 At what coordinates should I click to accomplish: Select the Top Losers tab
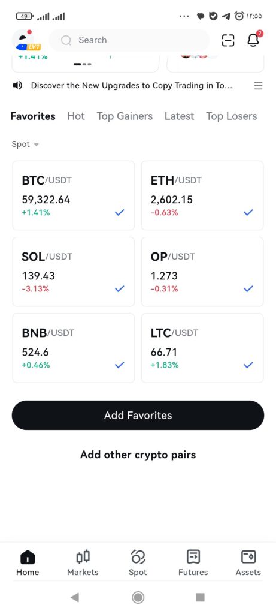[232, 116]
